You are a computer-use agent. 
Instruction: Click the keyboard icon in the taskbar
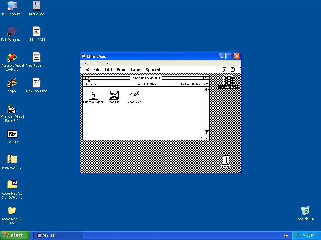click(286, 236)
